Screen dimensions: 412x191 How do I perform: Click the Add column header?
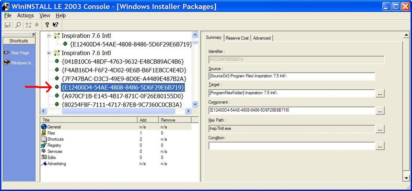coord(148,120)
